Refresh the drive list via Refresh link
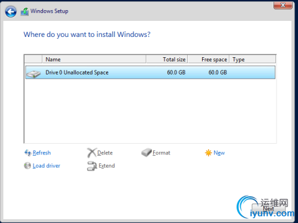The width and height of the screenshot is (298, 223). [x=42, y=153]
